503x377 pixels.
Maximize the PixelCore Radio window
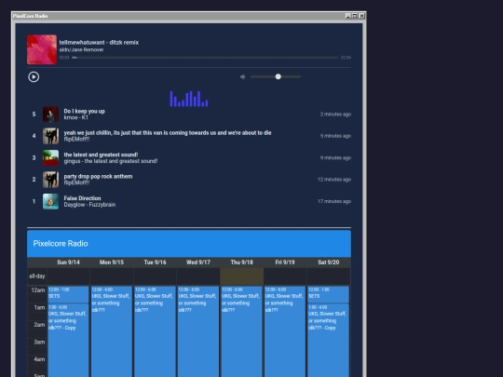pos(355,16)
